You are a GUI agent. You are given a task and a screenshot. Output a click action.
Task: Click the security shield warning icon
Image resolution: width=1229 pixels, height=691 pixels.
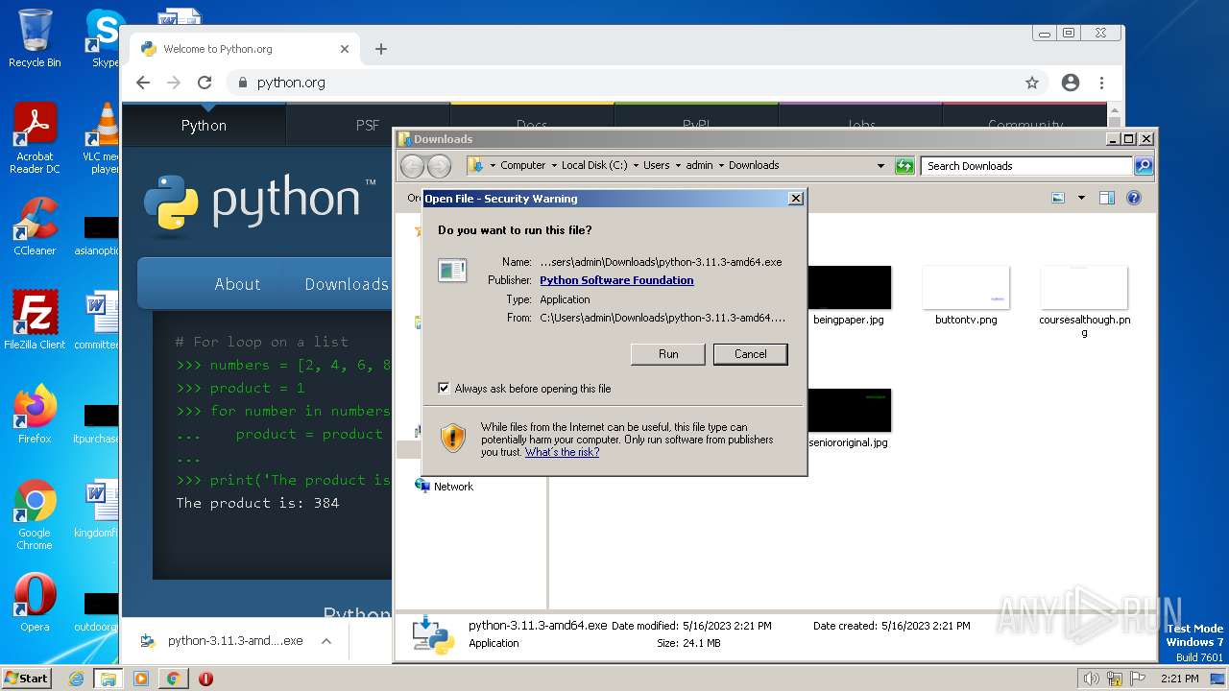pyautogui.click(x=453, y=439)
